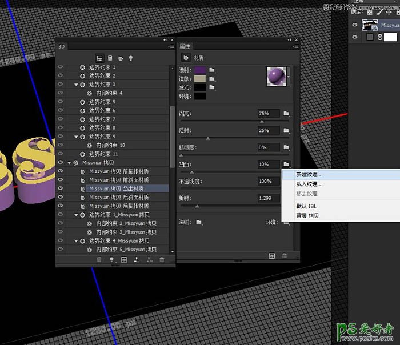Click the black ambient (环境) swatch
Screen dimensions: 400x345
tap(200, 96)
